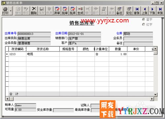Viewport: 165px width, 119px height.
Task: Click the 客户 input field
Action: point(84,43)
